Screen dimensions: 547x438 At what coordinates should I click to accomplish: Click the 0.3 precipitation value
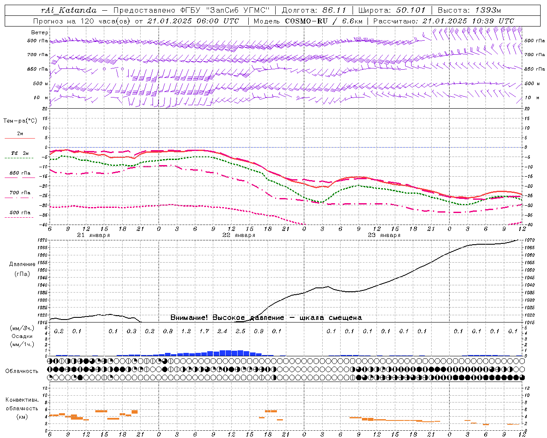point(132,331)
